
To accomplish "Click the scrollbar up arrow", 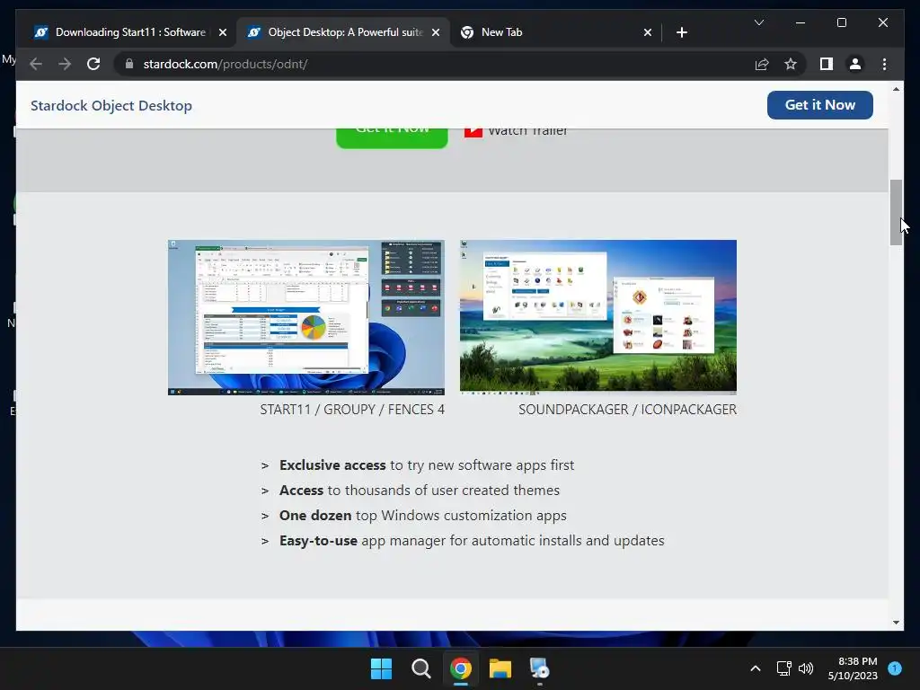I will point(896,89).
